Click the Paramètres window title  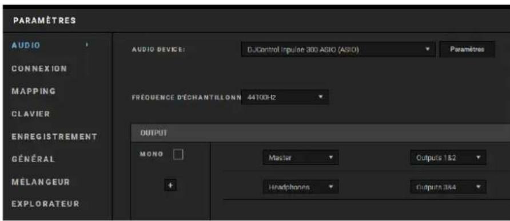[x=45, y=21]
